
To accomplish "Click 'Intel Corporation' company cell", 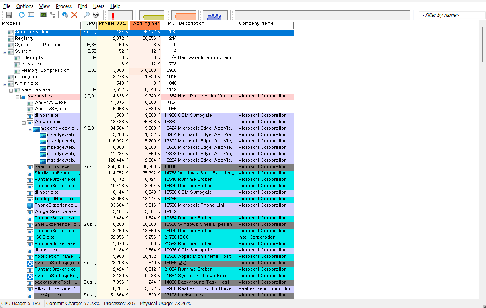I will pos(257,237).
